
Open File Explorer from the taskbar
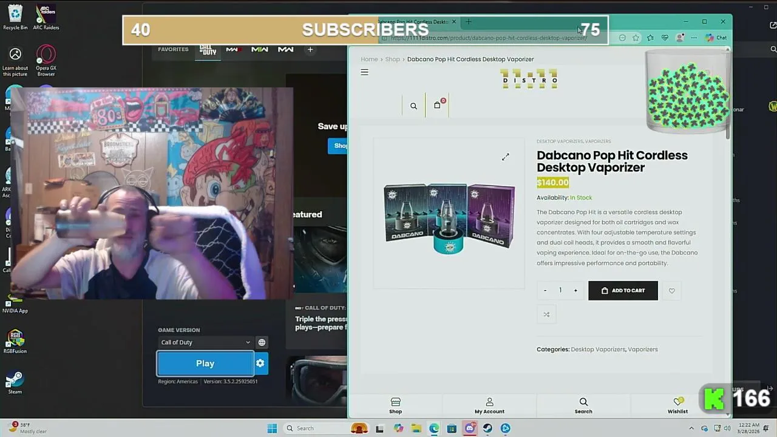[416, 429]
